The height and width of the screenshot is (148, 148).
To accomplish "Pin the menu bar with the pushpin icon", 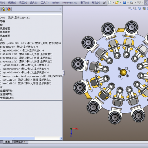I will (x=104, y=2).
